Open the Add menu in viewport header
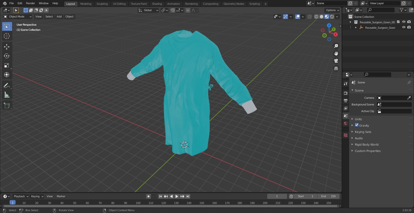Screen dimensions: 414x213 tap(59, 17)
